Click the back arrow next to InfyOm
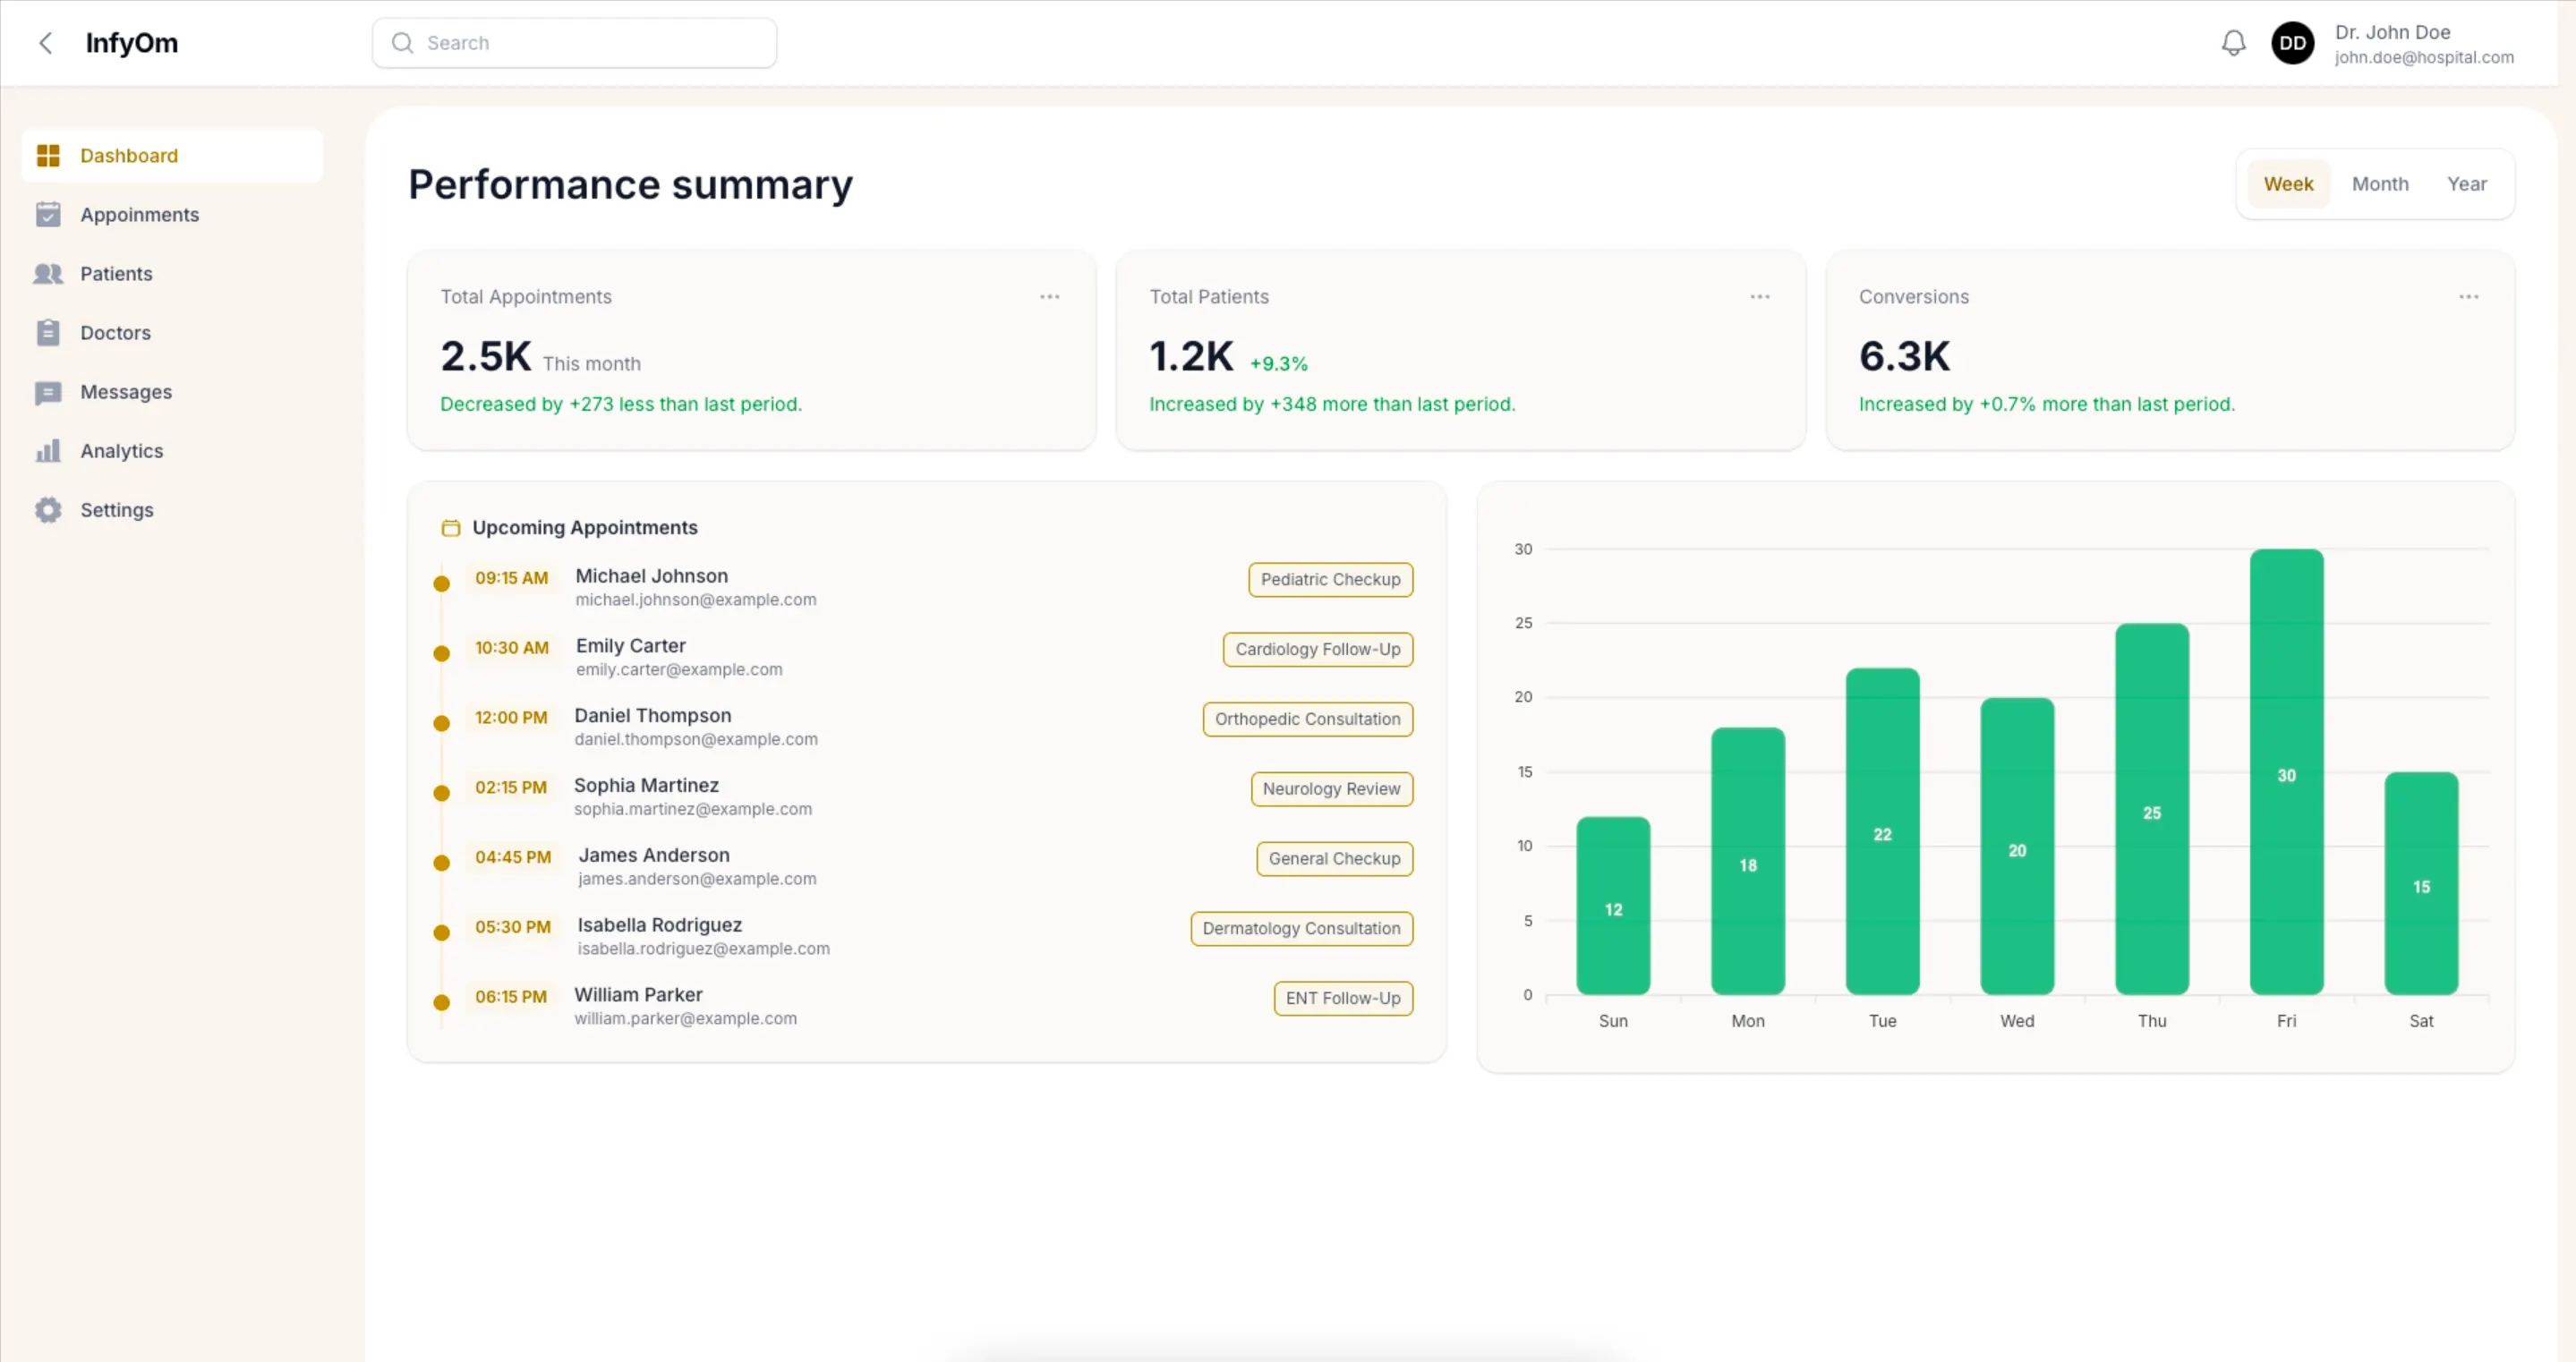Viewport: 2576px width, 1362px height. click(45, 43)
